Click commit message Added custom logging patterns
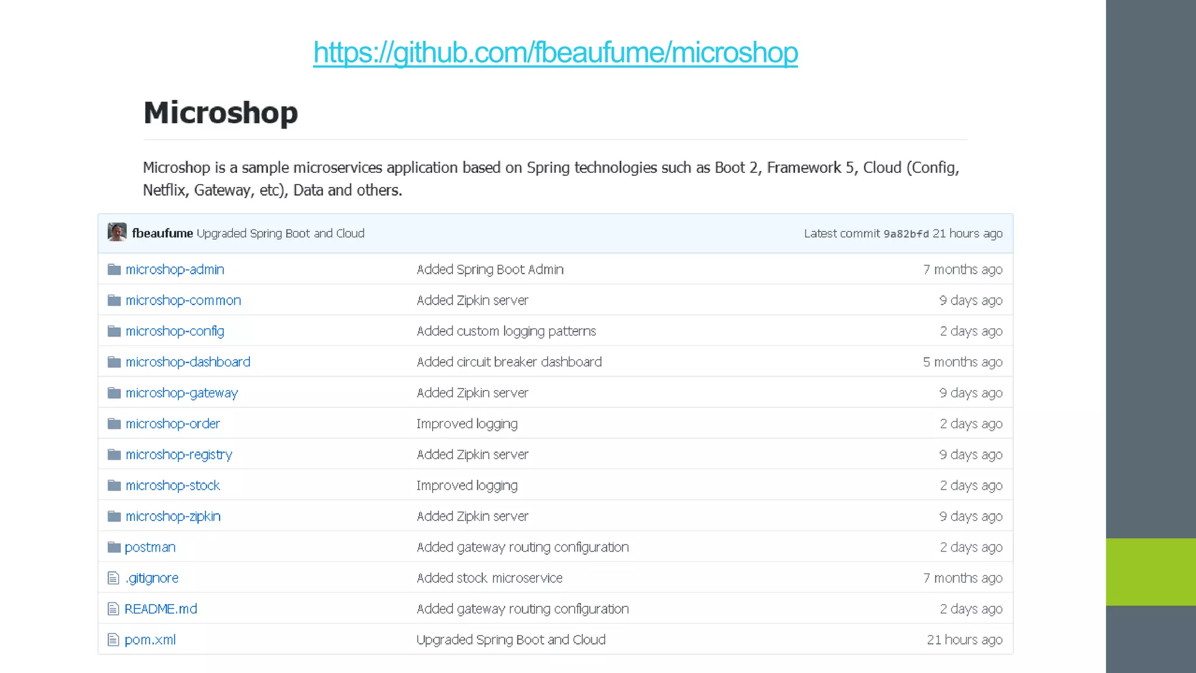The height and width of the screenshot is (673, 1196). click(x=506, y=331)
